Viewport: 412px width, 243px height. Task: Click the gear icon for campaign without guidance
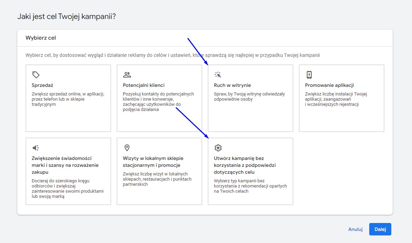pos(218,148)
